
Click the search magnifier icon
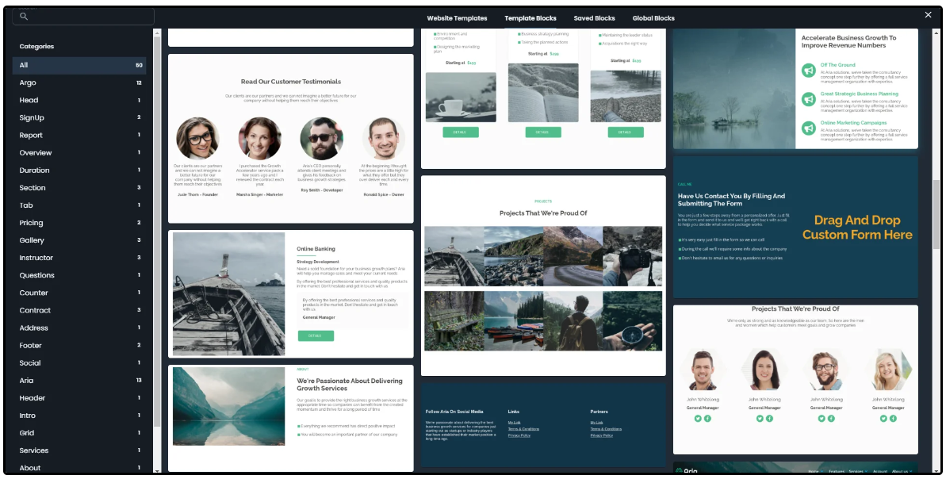[x=24, y=17]
